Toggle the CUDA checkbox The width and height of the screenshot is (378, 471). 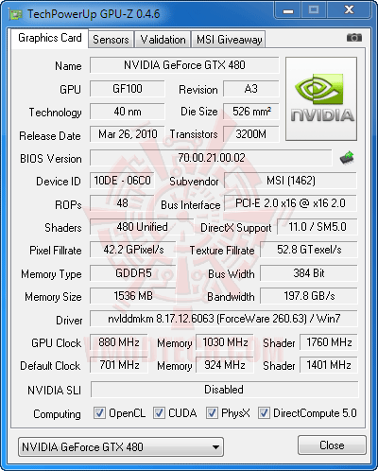pos(159,413)
